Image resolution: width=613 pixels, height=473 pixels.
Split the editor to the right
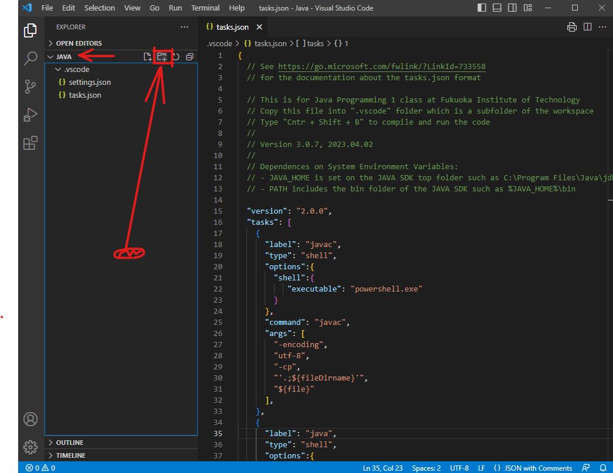click(587, 27)
